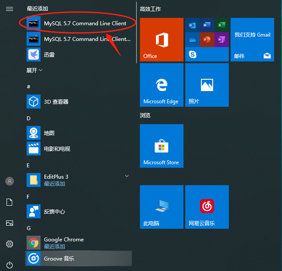Screen dimensions: 282x271
Task: Open 3D 查看器
Action: [79, 102]
